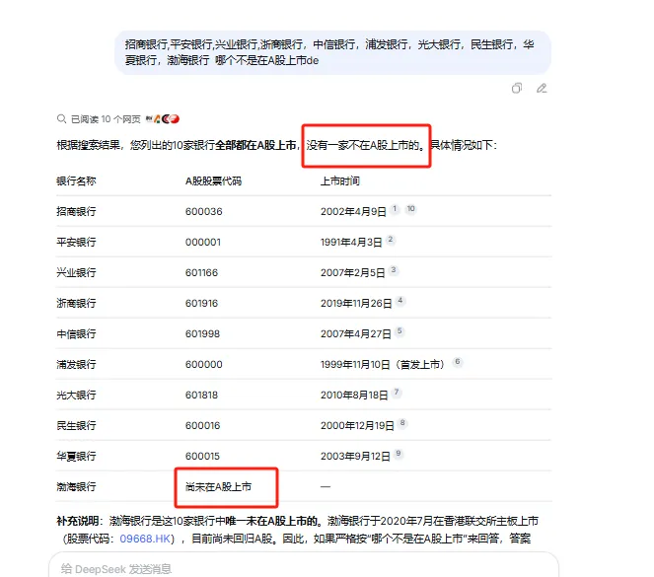Select the 尚未在A股上市 cell text
Screen dimensions: 654x577
tap(218, 486)
